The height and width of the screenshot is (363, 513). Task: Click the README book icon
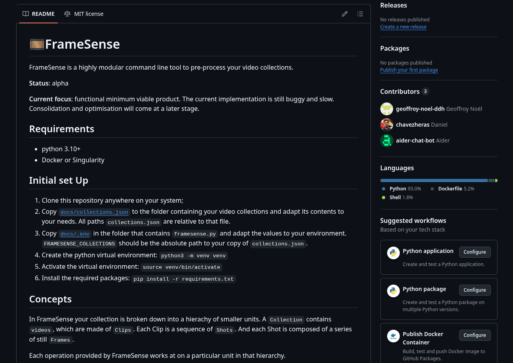point(26,14)
